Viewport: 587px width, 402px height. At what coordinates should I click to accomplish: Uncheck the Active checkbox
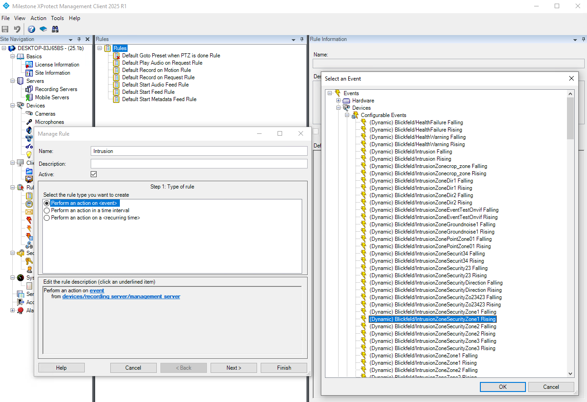point(94,174)
